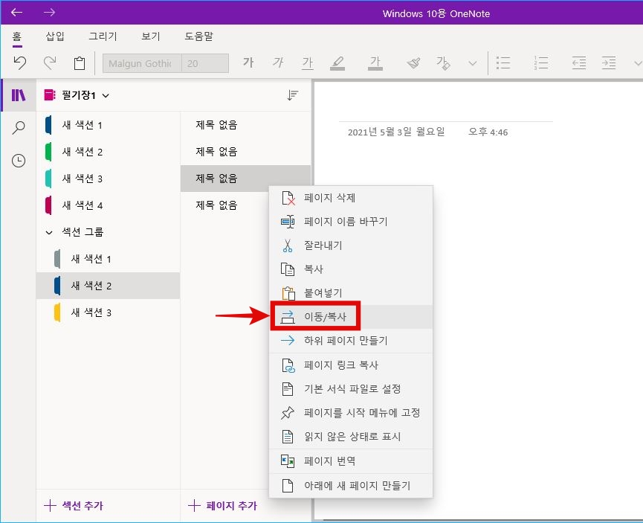
Task: Collapse the 섹션 그룹 section group
Action: [x=49, y=232]
